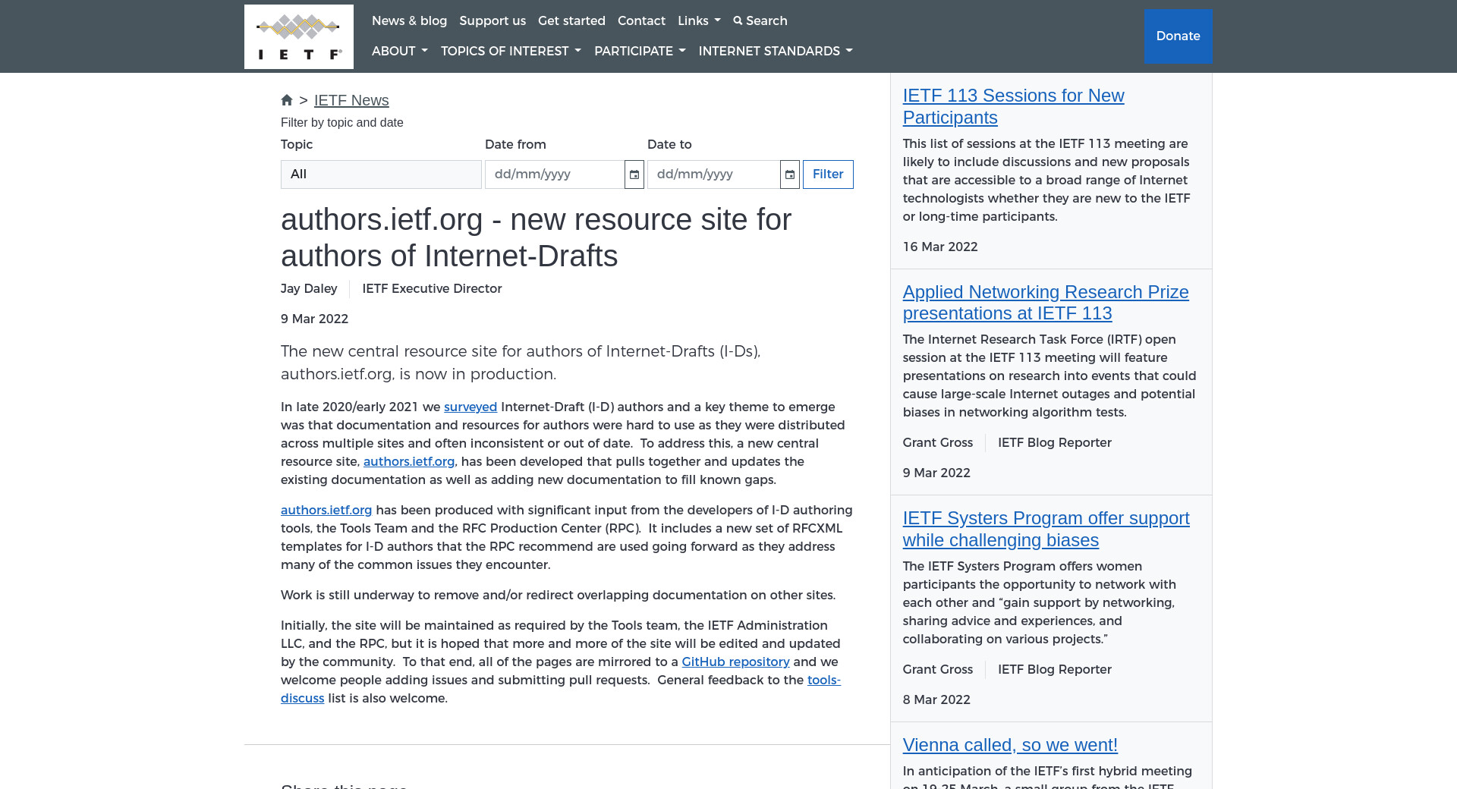Click the Filter button

[827, 174]
